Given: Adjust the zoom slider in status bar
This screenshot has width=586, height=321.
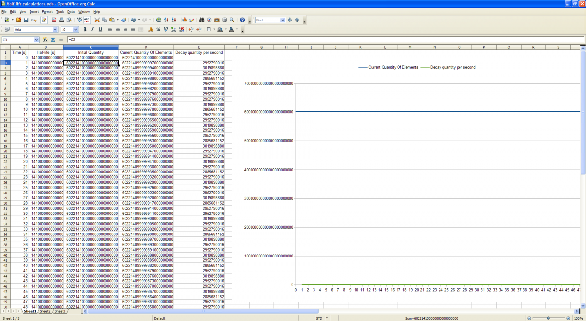Looking at the screenshot, I should coord(548,318).
